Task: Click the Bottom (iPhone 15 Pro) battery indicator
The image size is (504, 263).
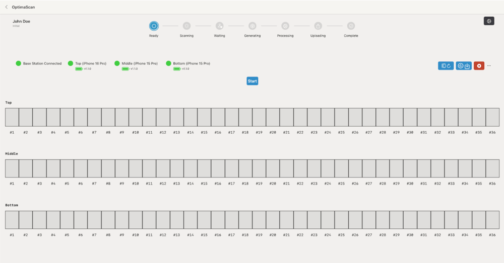Action: 177,69
